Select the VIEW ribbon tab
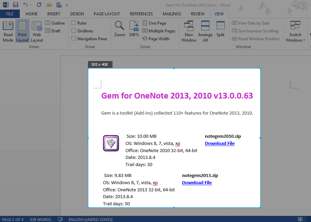Screen dimensions: 311x222 (219, 14)
